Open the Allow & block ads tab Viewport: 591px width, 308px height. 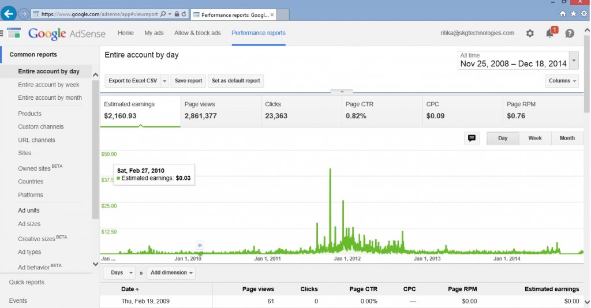click(x=197, y=33)
